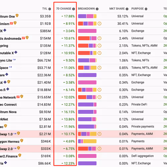167x167 pixels.
Task: Click the solid purple breakdown bar in the 0.35% row
Action: [87, 75]
